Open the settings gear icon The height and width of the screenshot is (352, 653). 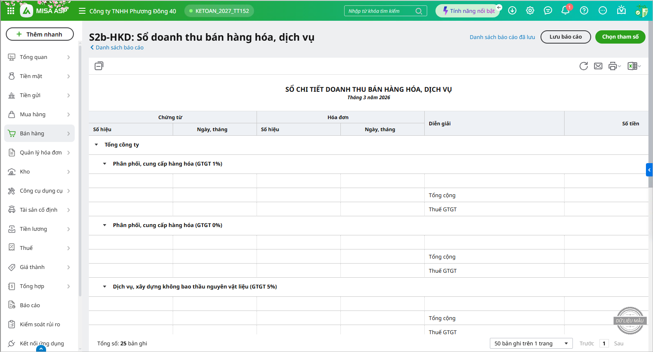click(530, 11)
